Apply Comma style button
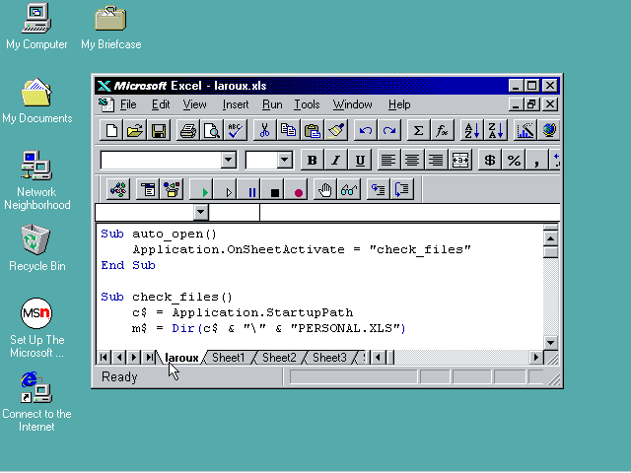 click(536, 160)
